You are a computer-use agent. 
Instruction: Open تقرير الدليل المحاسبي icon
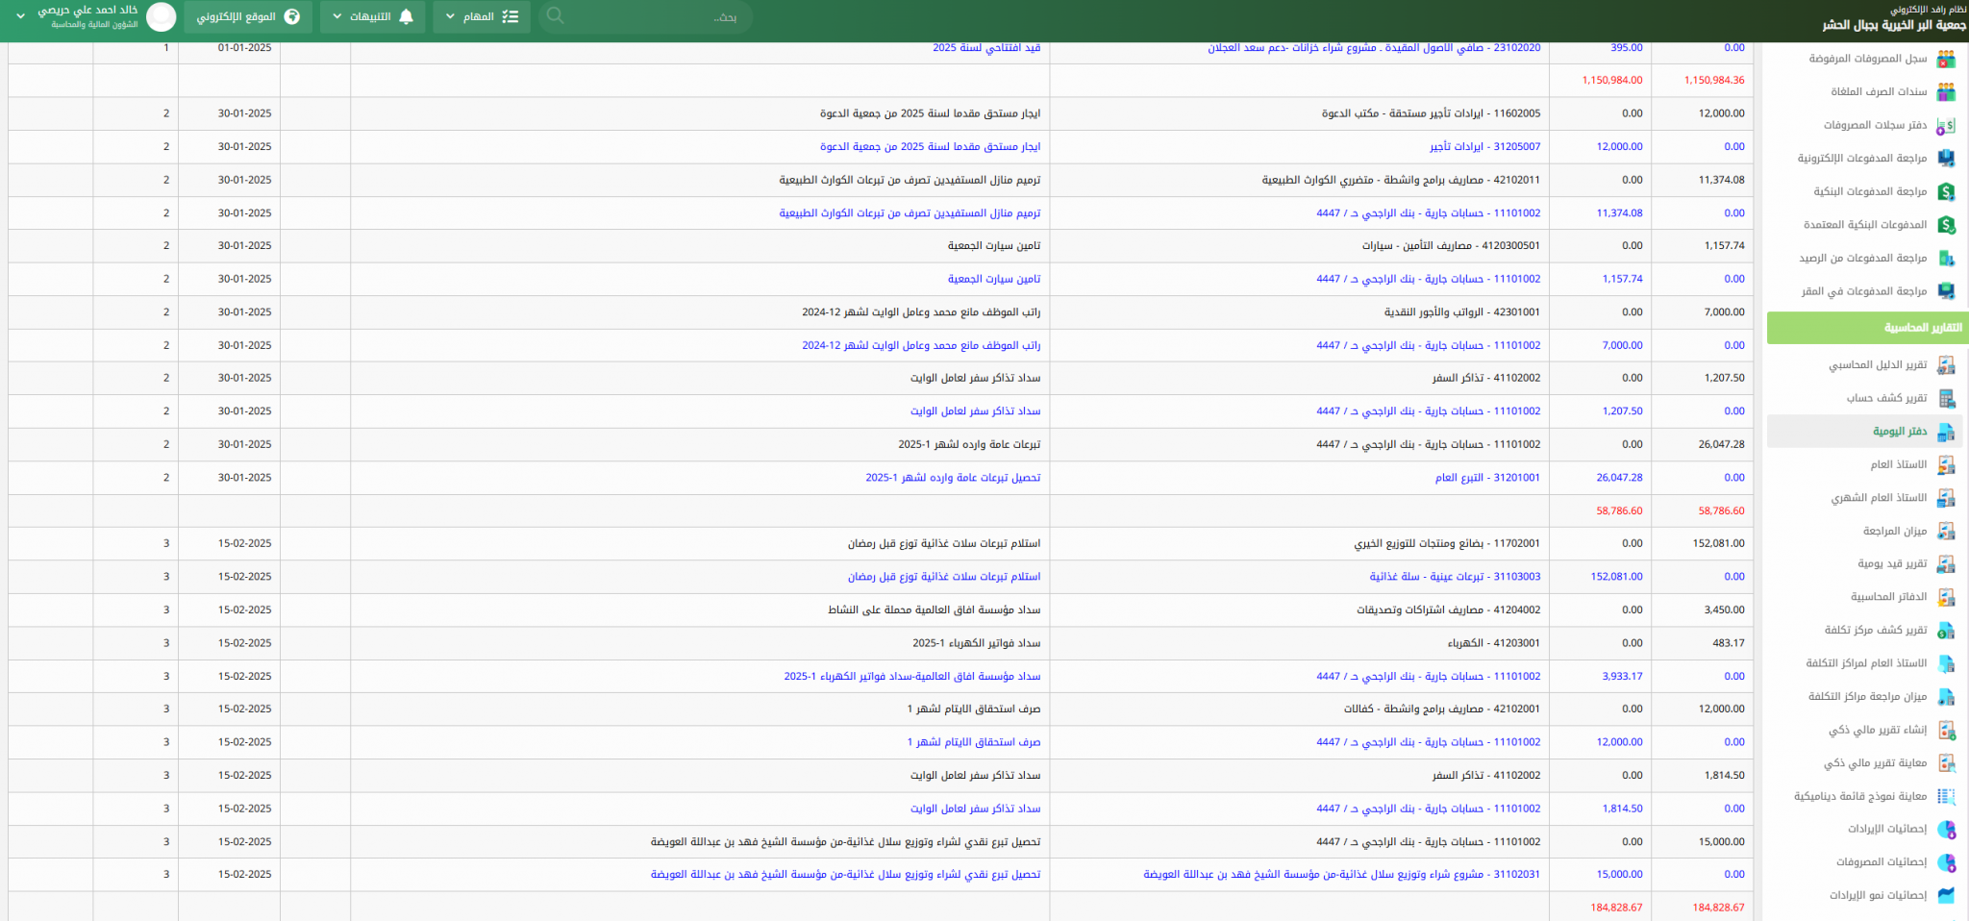(x=1946, y=365)
